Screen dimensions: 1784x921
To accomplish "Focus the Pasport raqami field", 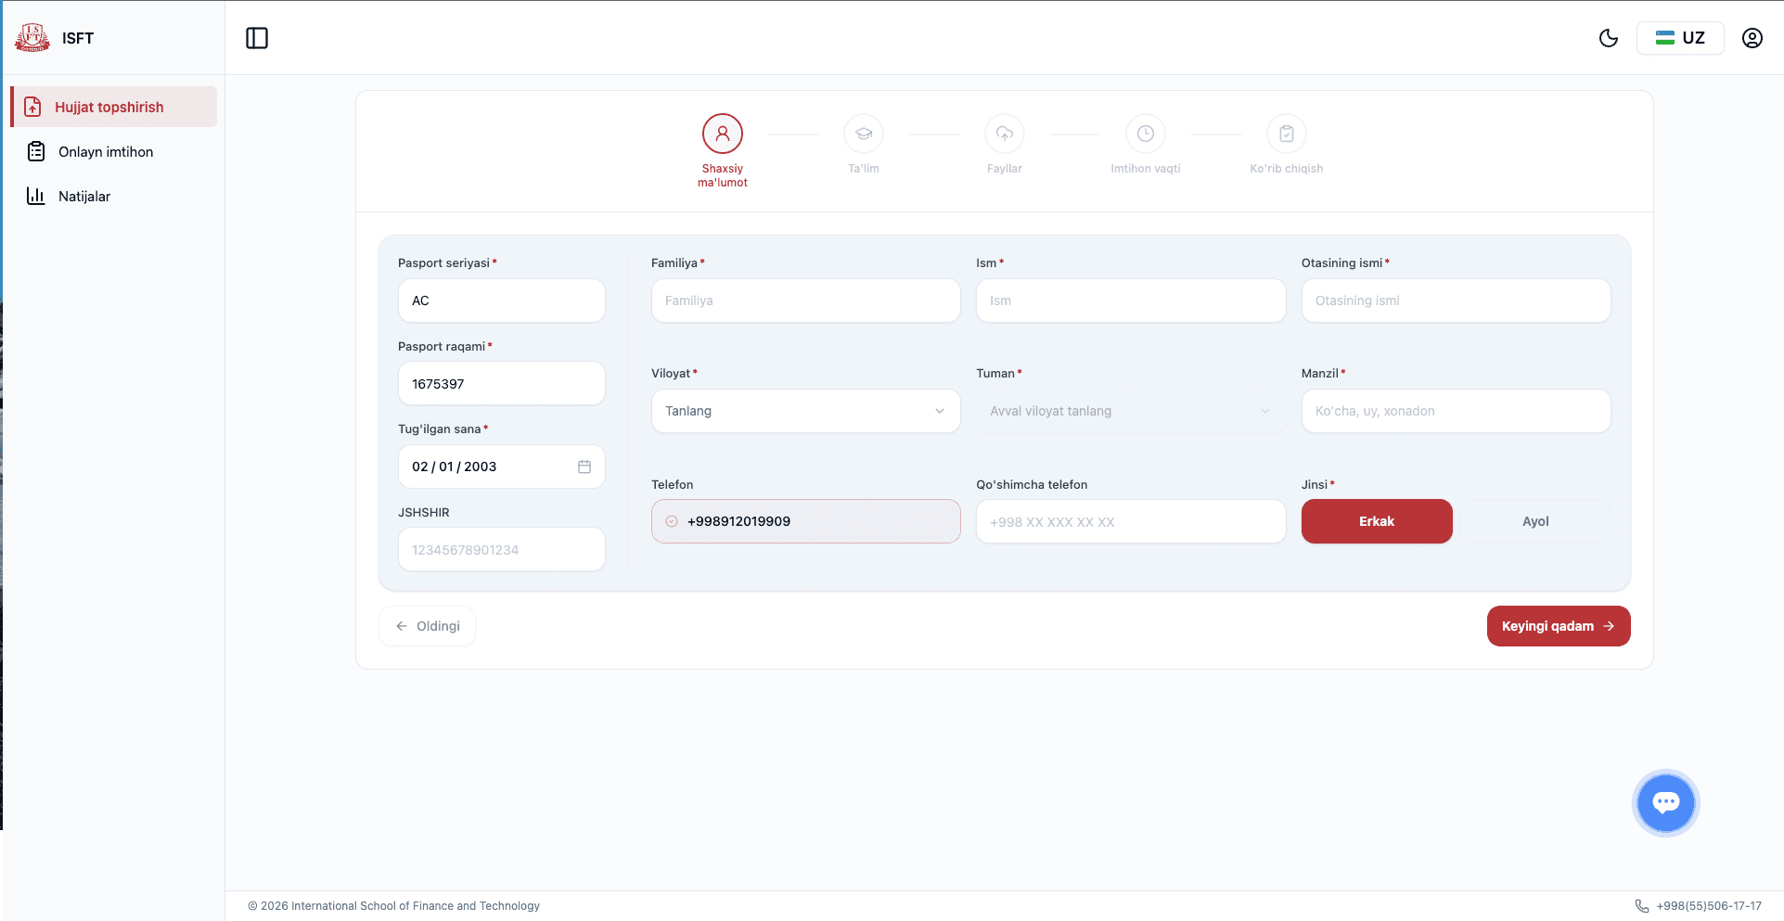I will tap(502, 383).
